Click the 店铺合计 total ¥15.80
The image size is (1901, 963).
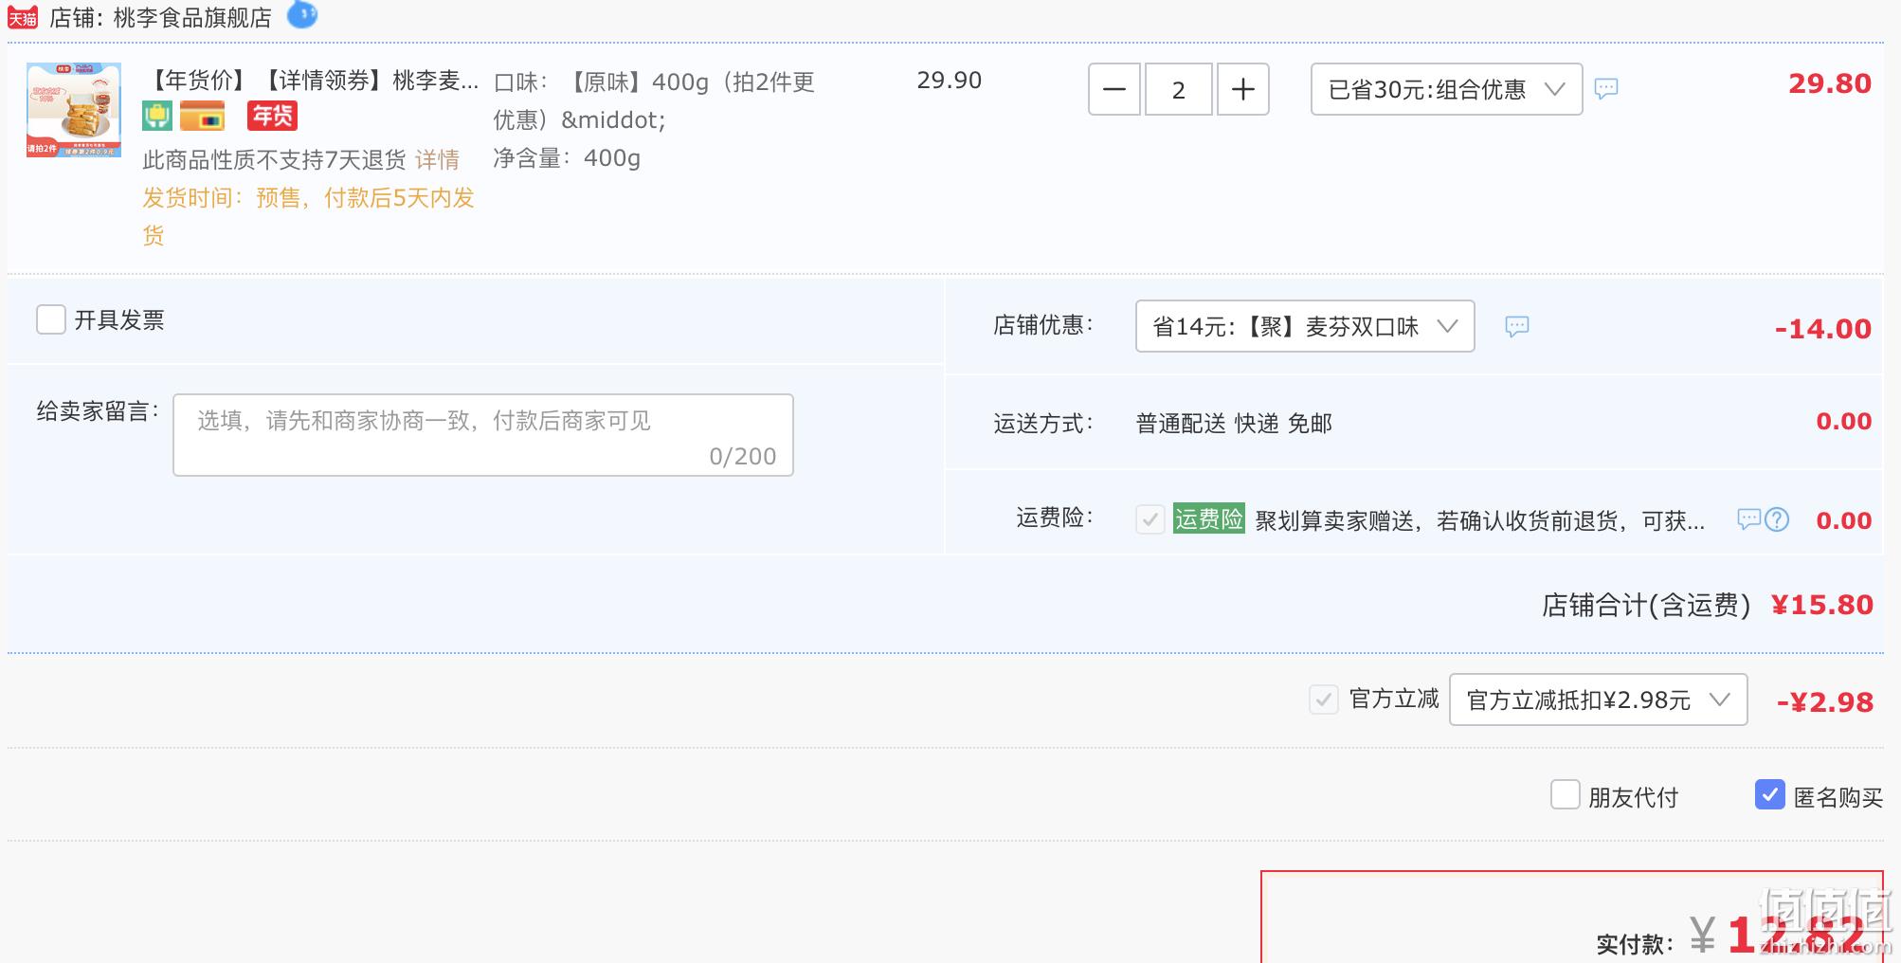1821,605
